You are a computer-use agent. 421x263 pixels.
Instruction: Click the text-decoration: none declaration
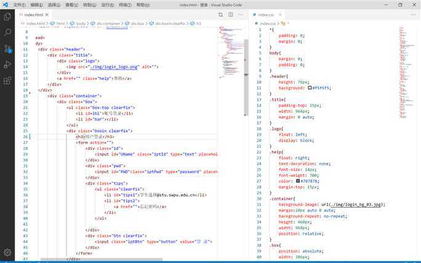click(305, 164)
